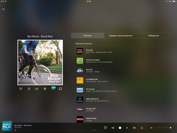Click the Panda Pop Radio logo
The image size is (177, 133).
(80, 61)
